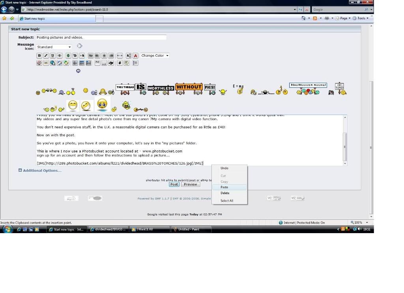The image size is (404, 293).
Task: Insert a table into the post
Action: click(75, 63)
